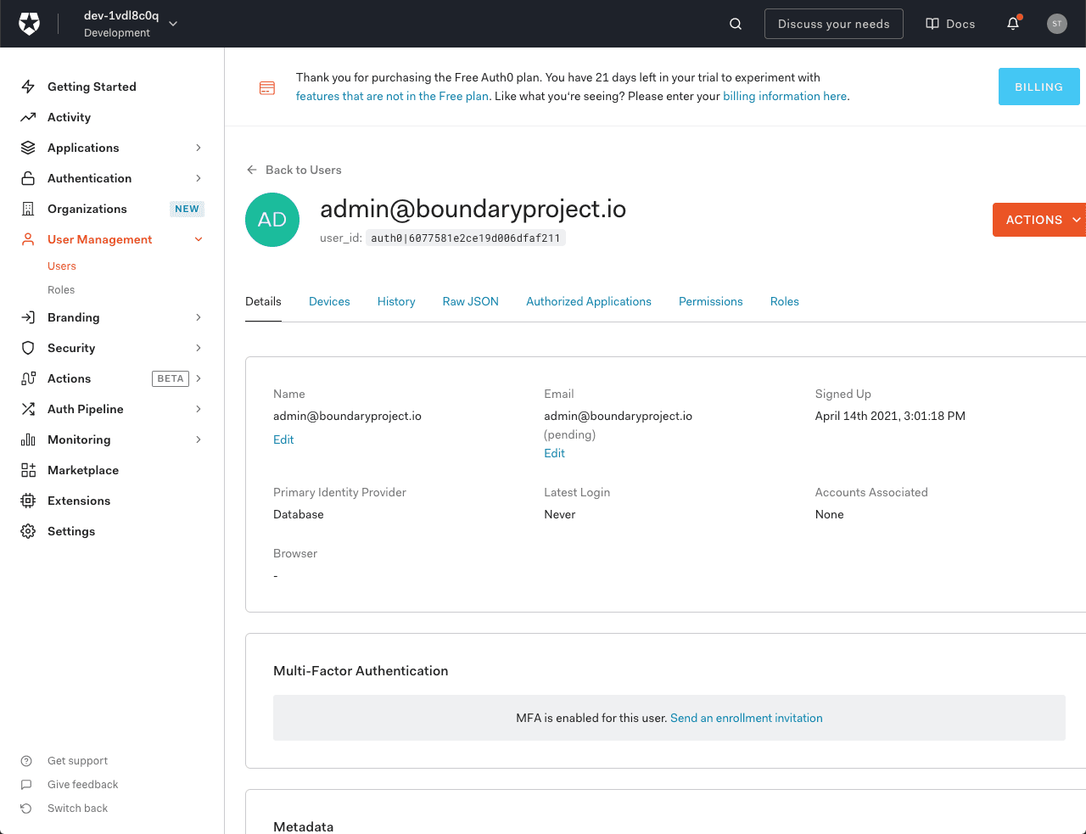The image size is (1086, 834).
Task: Click the Give feedback chat icon
Action: pos(26,785)
